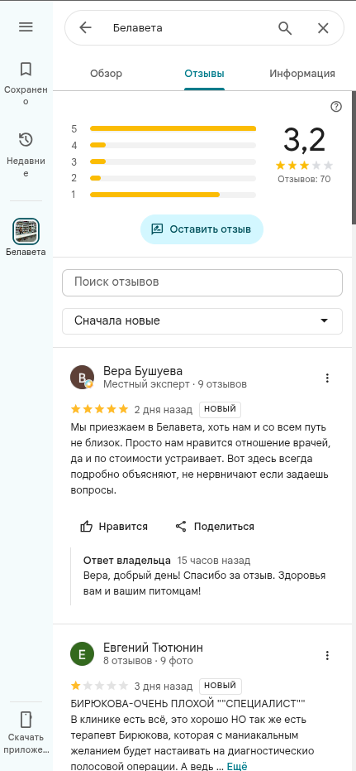The width and height of the screenshot is (356, 771).
Task: Click the Оставить отзыв button
Action: coord(202,229)
